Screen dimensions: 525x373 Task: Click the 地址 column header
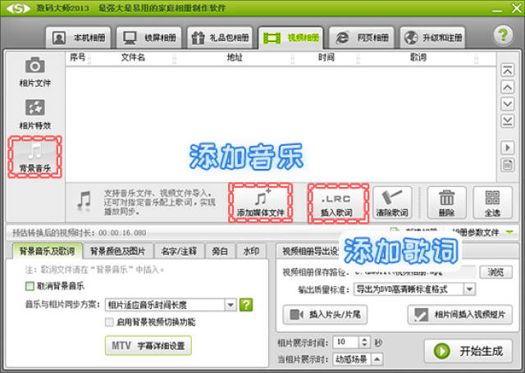coord(235,57)
